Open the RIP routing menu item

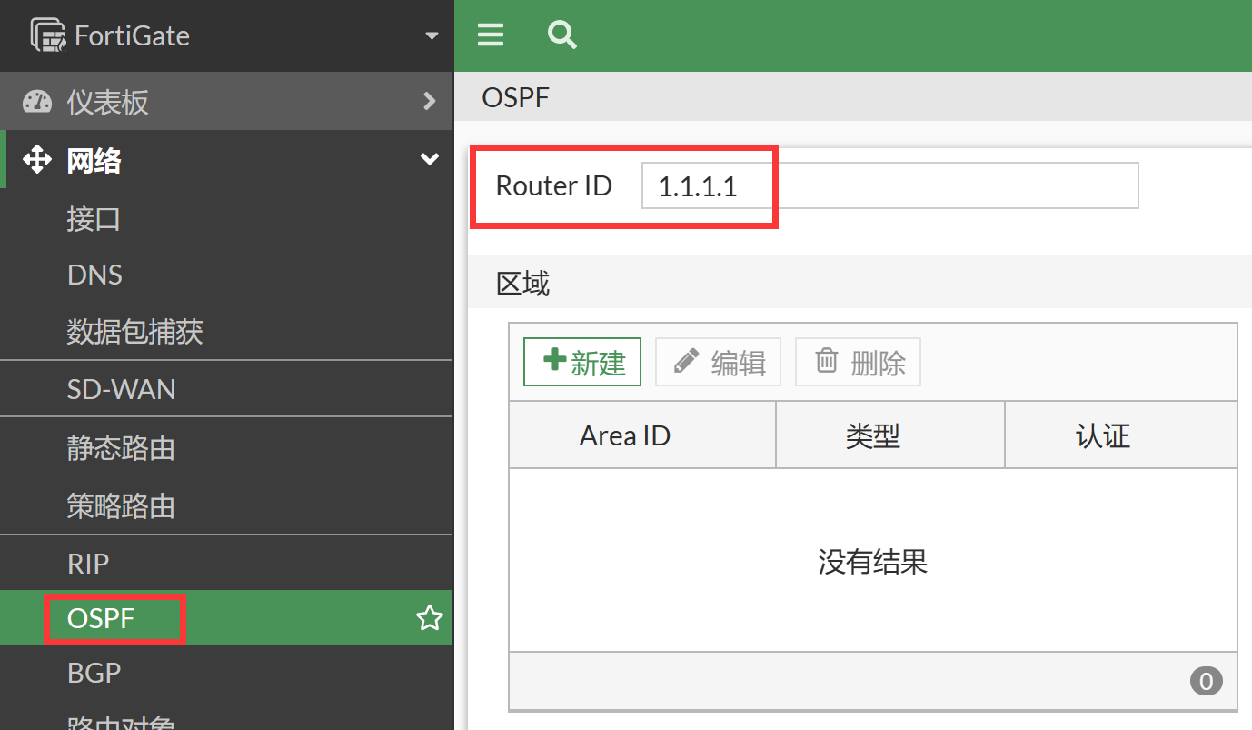coord(88,563)
